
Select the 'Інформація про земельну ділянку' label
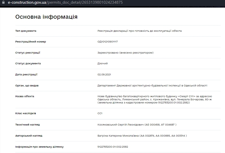pos(40,147)
